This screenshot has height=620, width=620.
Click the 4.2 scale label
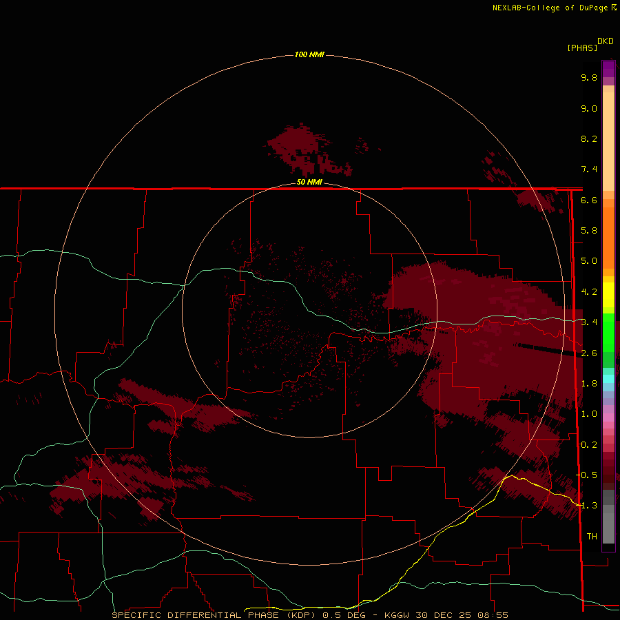pyautogui.click(x=589, y=292)
